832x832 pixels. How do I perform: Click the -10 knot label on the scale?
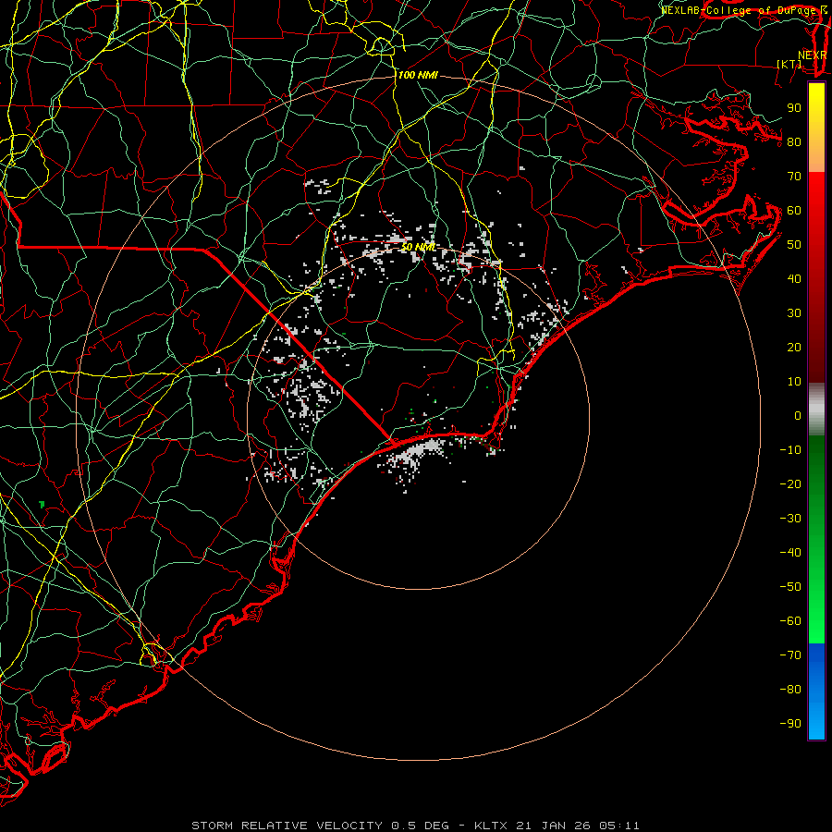pyautogui.click(x=790, y=450)
